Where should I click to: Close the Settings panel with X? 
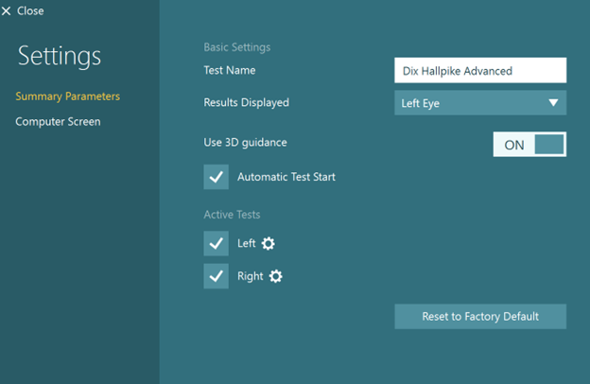[x=7, y=11]
